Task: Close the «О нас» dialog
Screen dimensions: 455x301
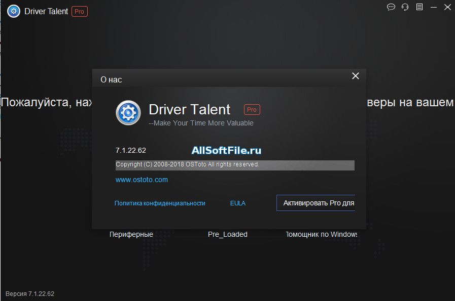Action: click(x=356, y=76)
